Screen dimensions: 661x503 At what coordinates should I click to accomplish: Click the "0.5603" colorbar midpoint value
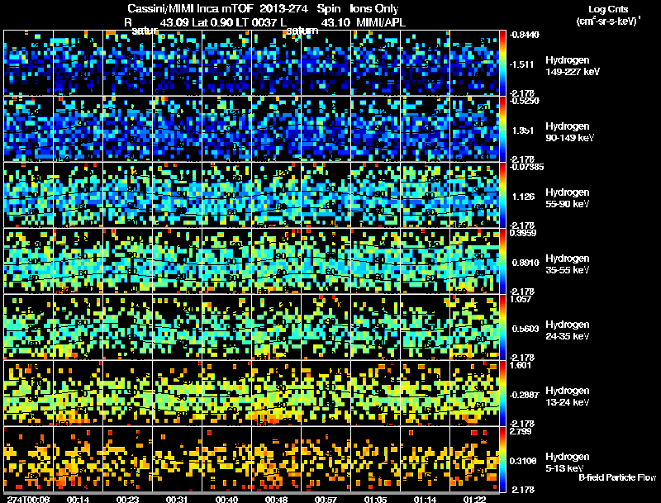525,329
